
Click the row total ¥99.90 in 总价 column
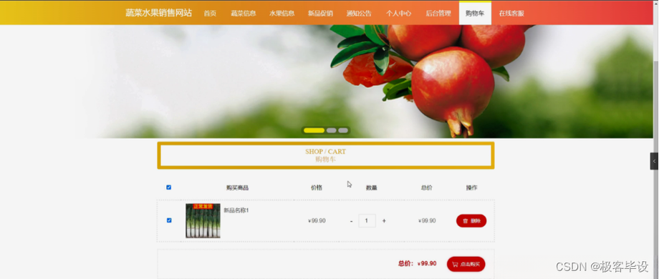(x=427, y=220)
